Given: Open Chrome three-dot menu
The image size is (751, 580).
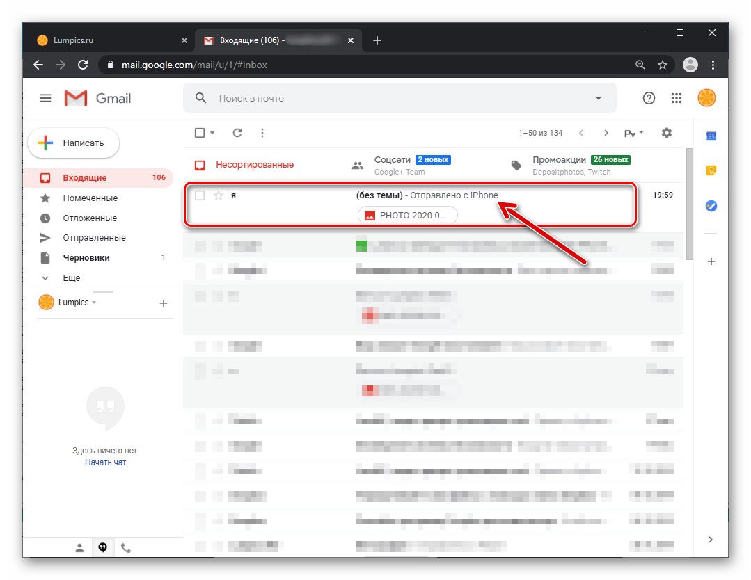Looking at the screenshot, I should coord(713,65).
